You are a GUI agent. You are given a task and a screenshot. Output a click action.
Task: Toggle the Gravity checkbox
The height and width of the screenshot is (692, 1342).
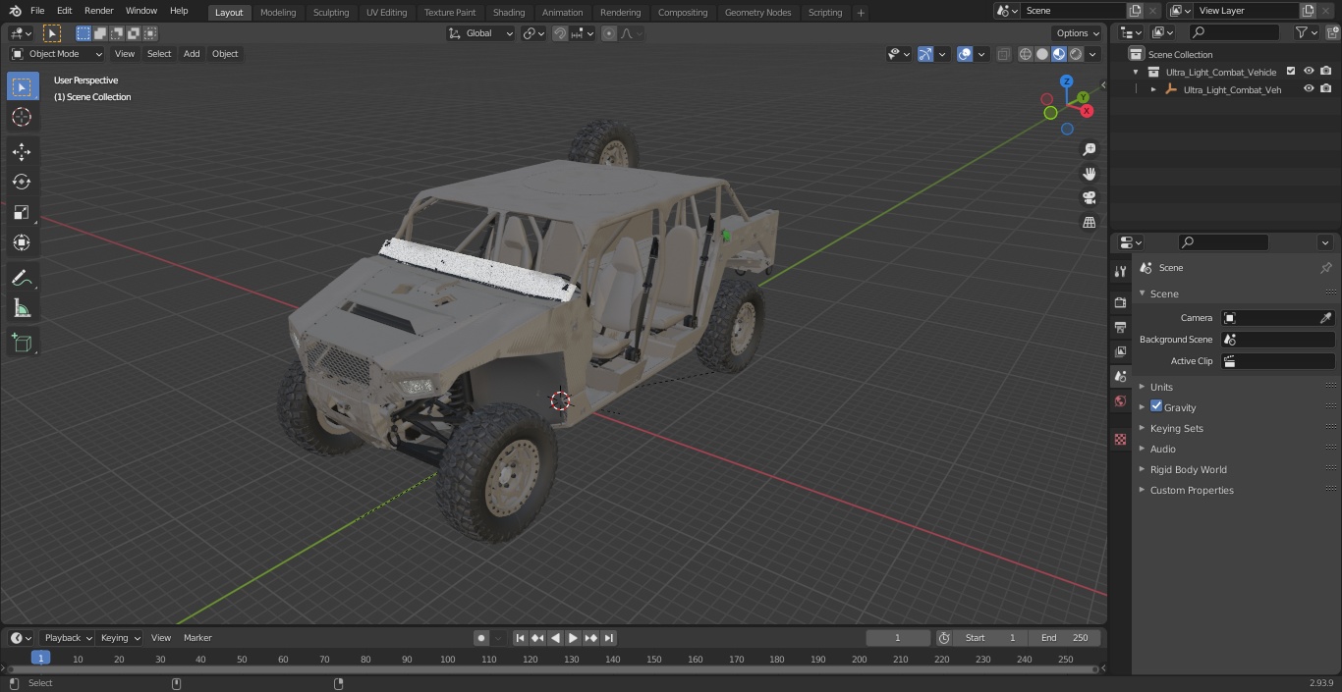tap(1156, 406)
